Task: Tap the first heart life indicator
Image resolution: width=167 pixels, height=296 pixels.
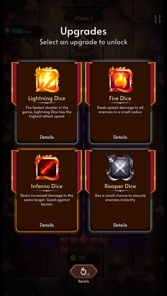Action: point(64,240)
